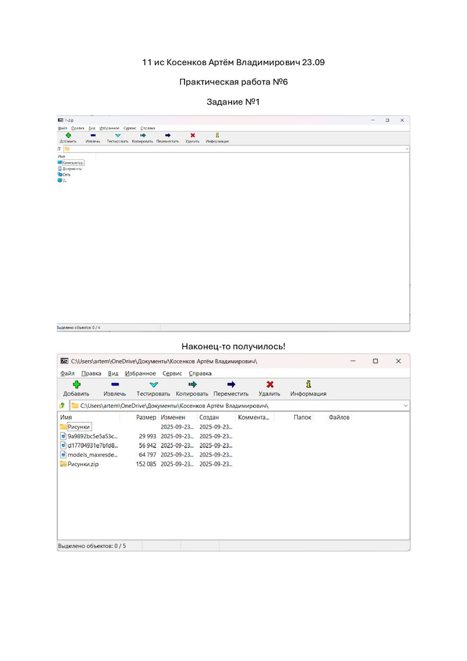
Task: Click Извлечь icon in the upper 7-Zip window
Action: point(93,136)
